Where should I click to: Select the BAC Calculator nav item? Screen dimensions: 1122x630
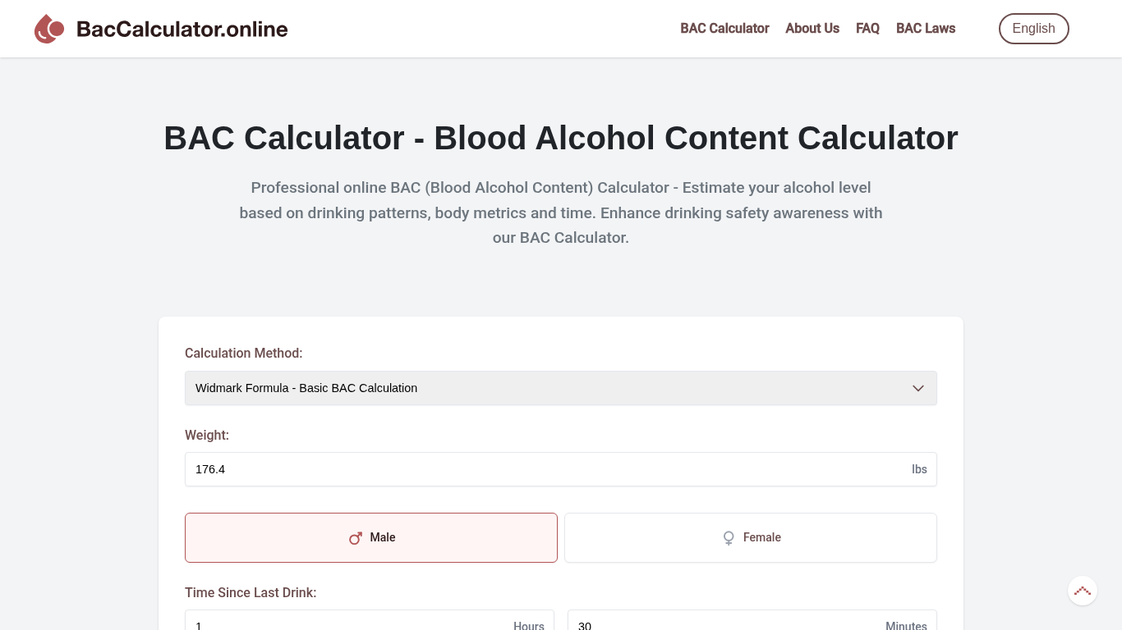pyautogui.click(x=724, y=28)
